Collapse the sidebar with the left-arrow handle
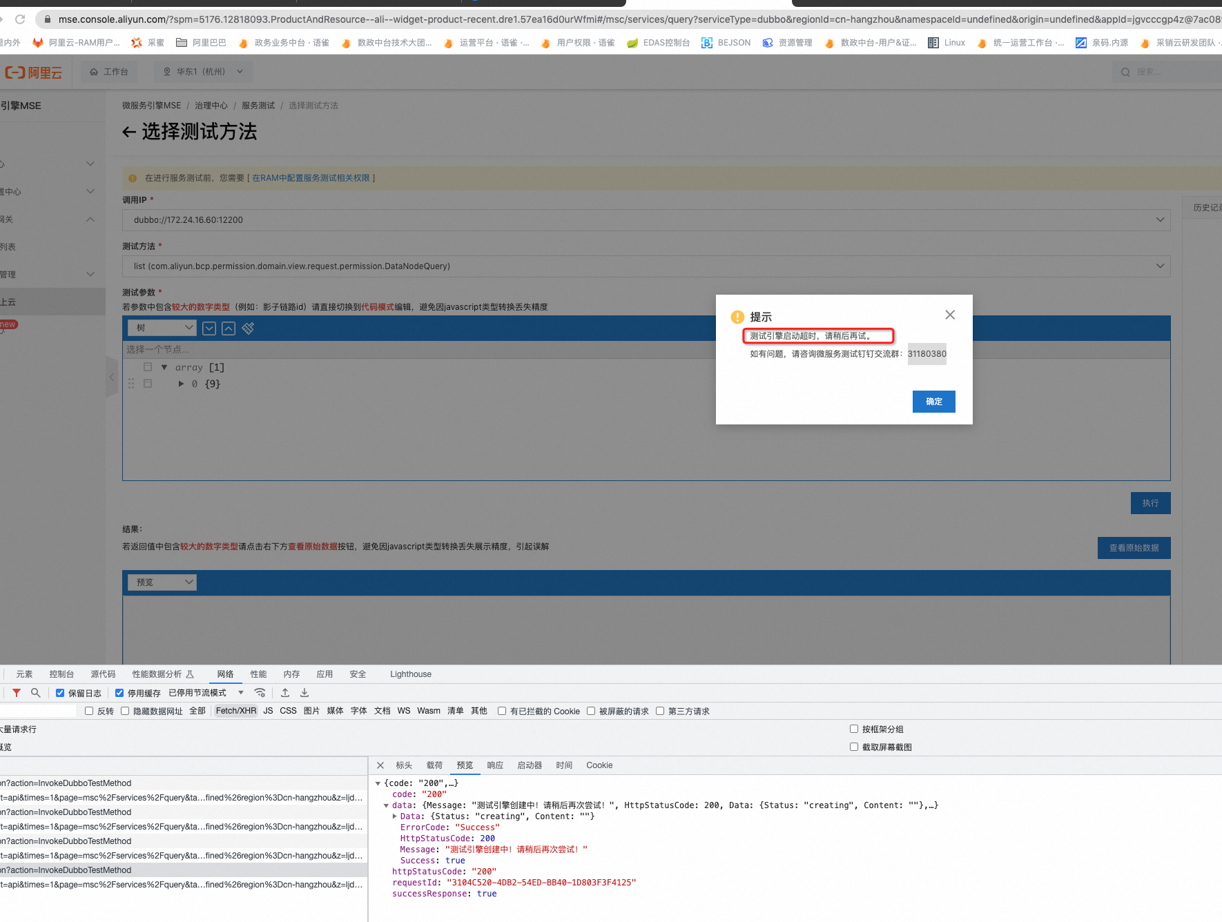 click(x=112, y=377)
